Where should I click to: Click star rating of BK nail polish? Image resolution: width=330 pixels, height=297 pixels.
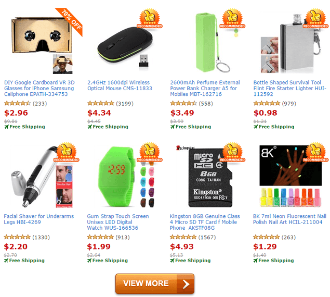[x=267, y=237]
